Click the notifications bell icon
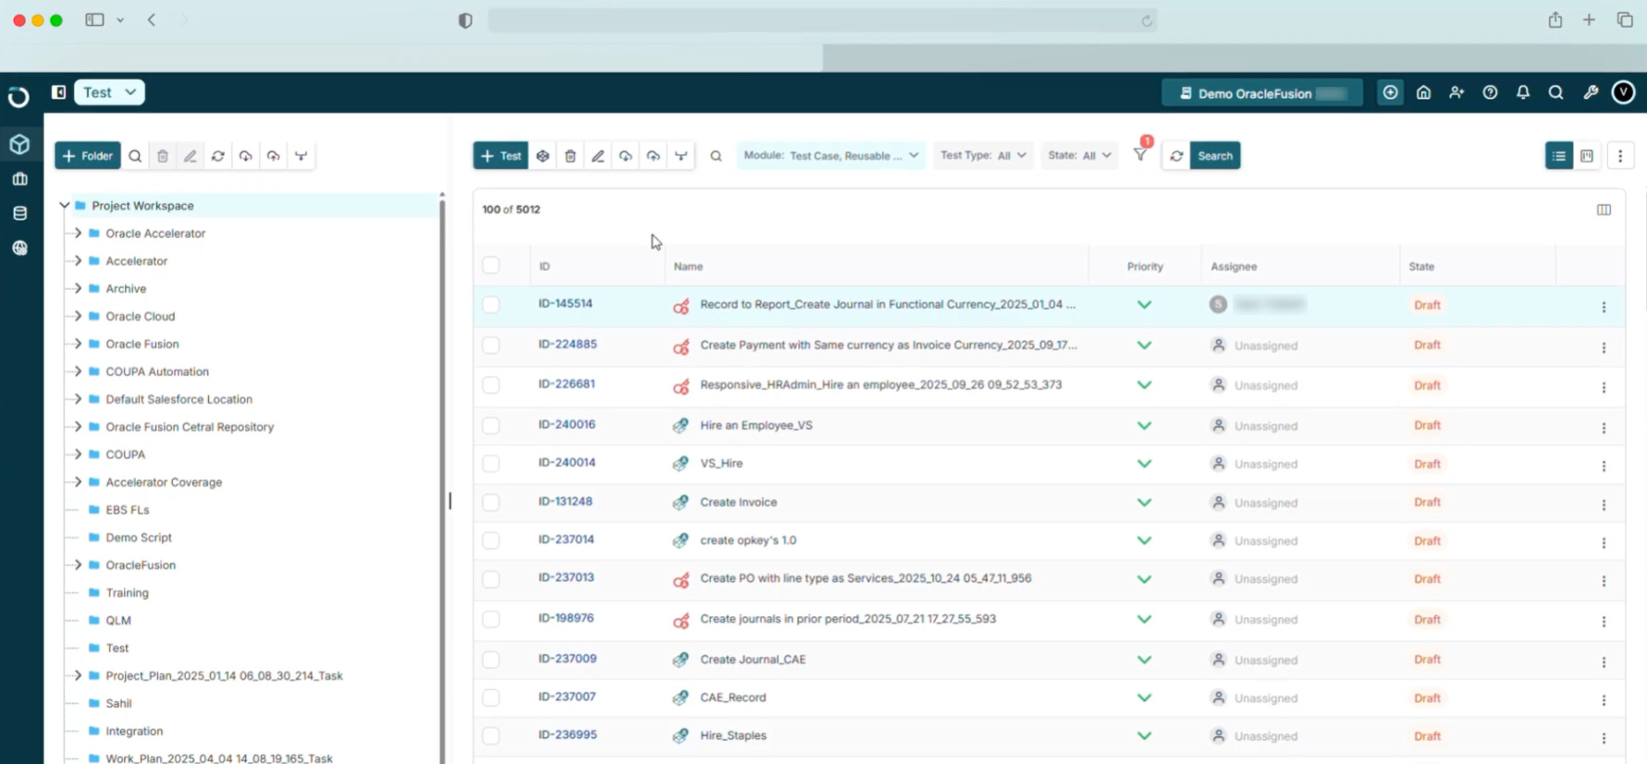1647x764 pixels. click(1523, 92)
